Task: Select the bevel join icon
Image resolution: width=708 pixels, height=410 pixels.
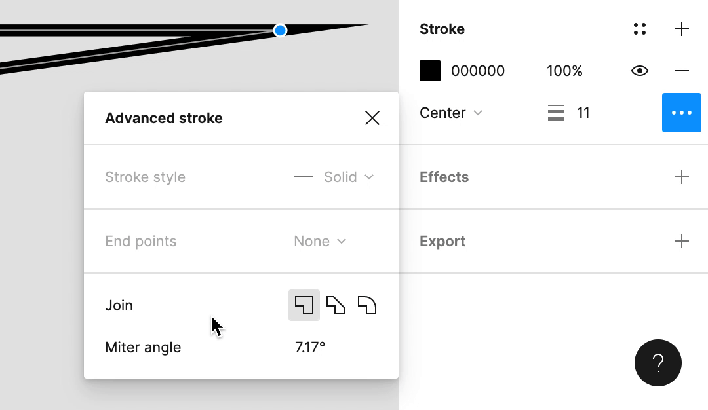Action: tap(336, 305)
